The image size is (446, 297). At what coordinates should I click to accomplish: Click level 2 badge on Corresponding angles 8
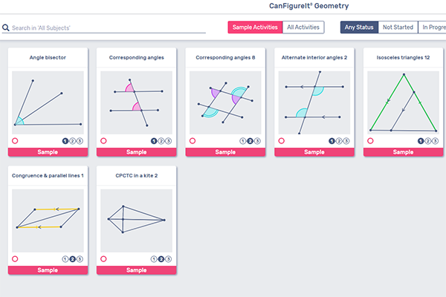click(x=251, y=140)
